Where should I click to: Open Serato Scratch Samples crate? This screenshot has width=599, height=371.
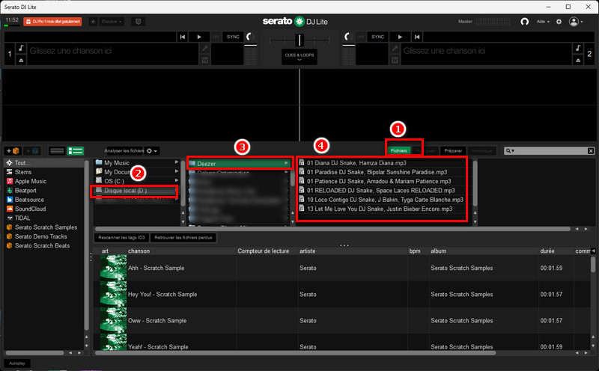[44, 227]
